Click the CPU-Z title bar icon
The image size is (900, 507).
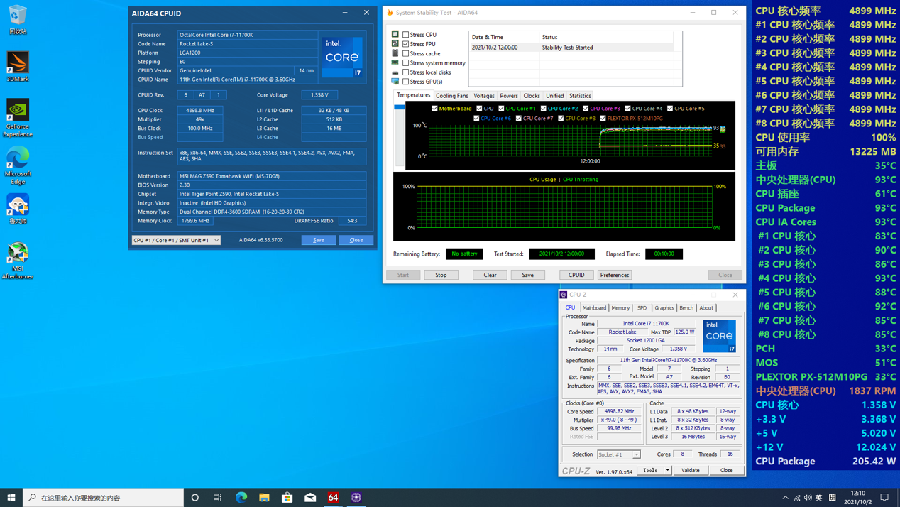(564, 295)
